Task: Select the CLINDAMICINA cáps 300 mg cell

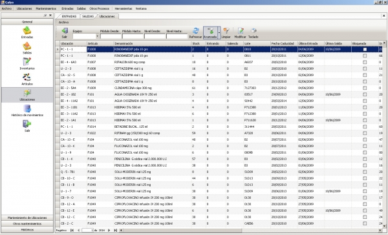Action: point(153,88)
